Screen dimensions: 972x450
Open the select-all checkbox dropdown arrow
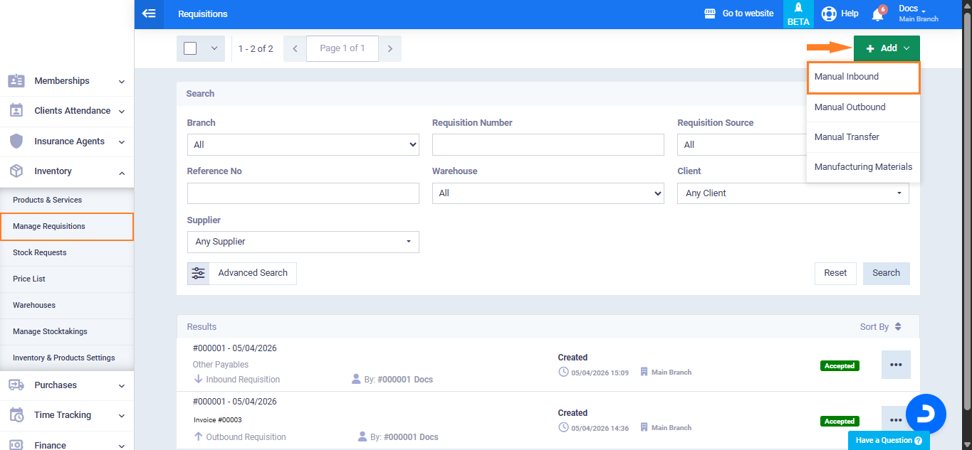pos(214,48)
